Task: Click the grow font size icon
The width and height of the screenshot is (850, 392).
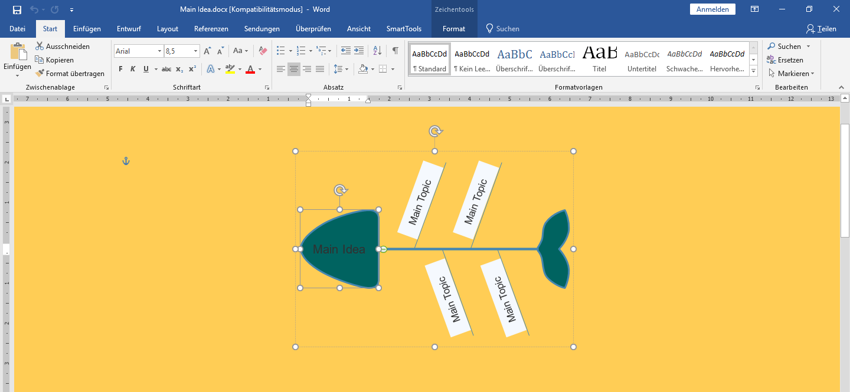Action: 207,51
